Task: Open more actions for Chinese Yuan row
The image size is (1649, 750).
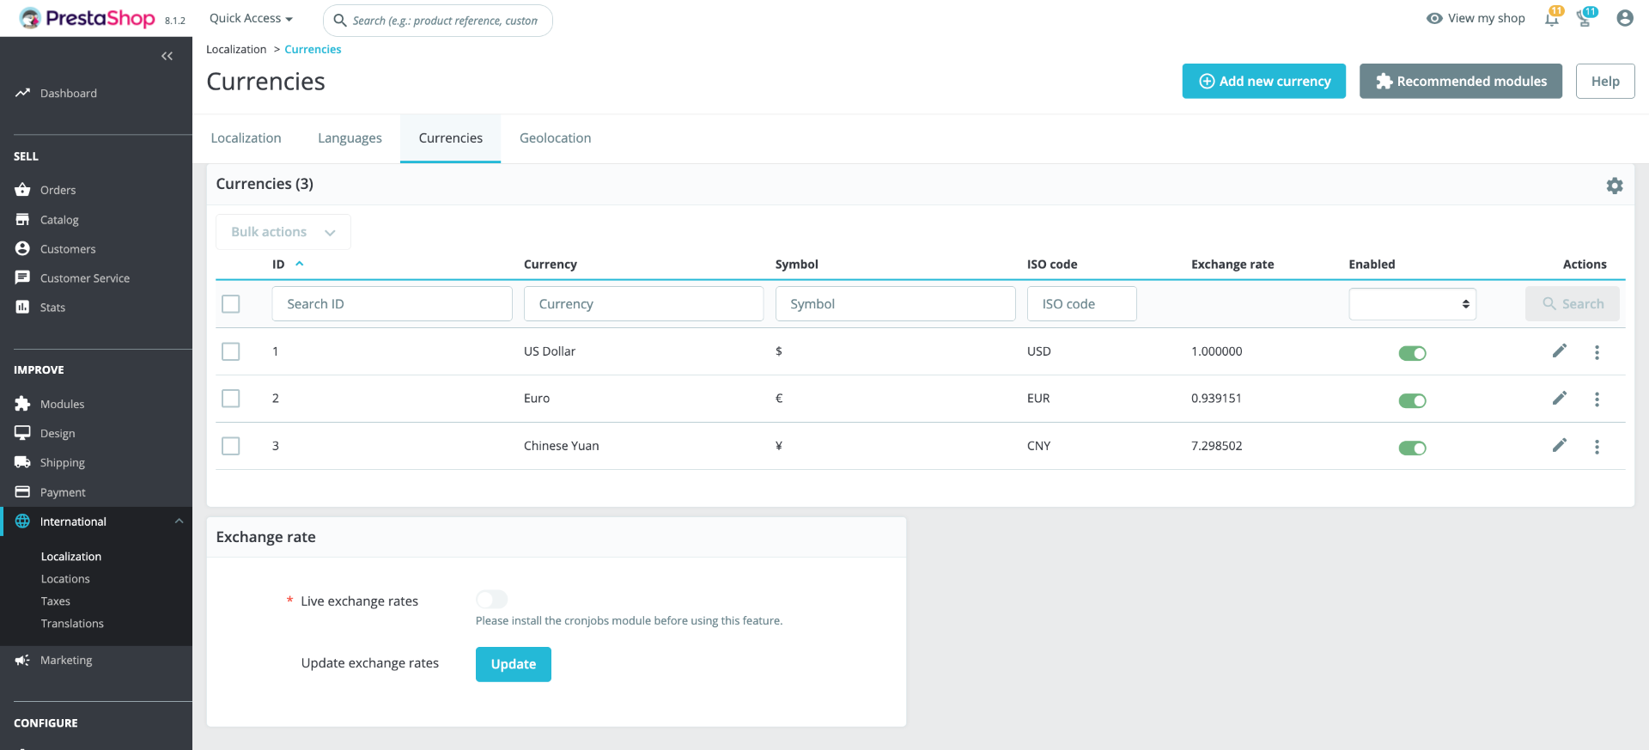Action: point(1597,447)
